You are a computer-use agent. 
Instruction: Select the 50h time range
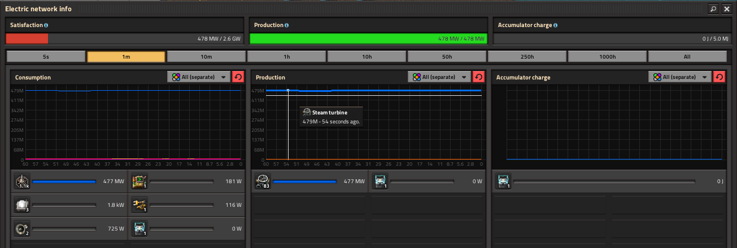(x=447, y=57)
